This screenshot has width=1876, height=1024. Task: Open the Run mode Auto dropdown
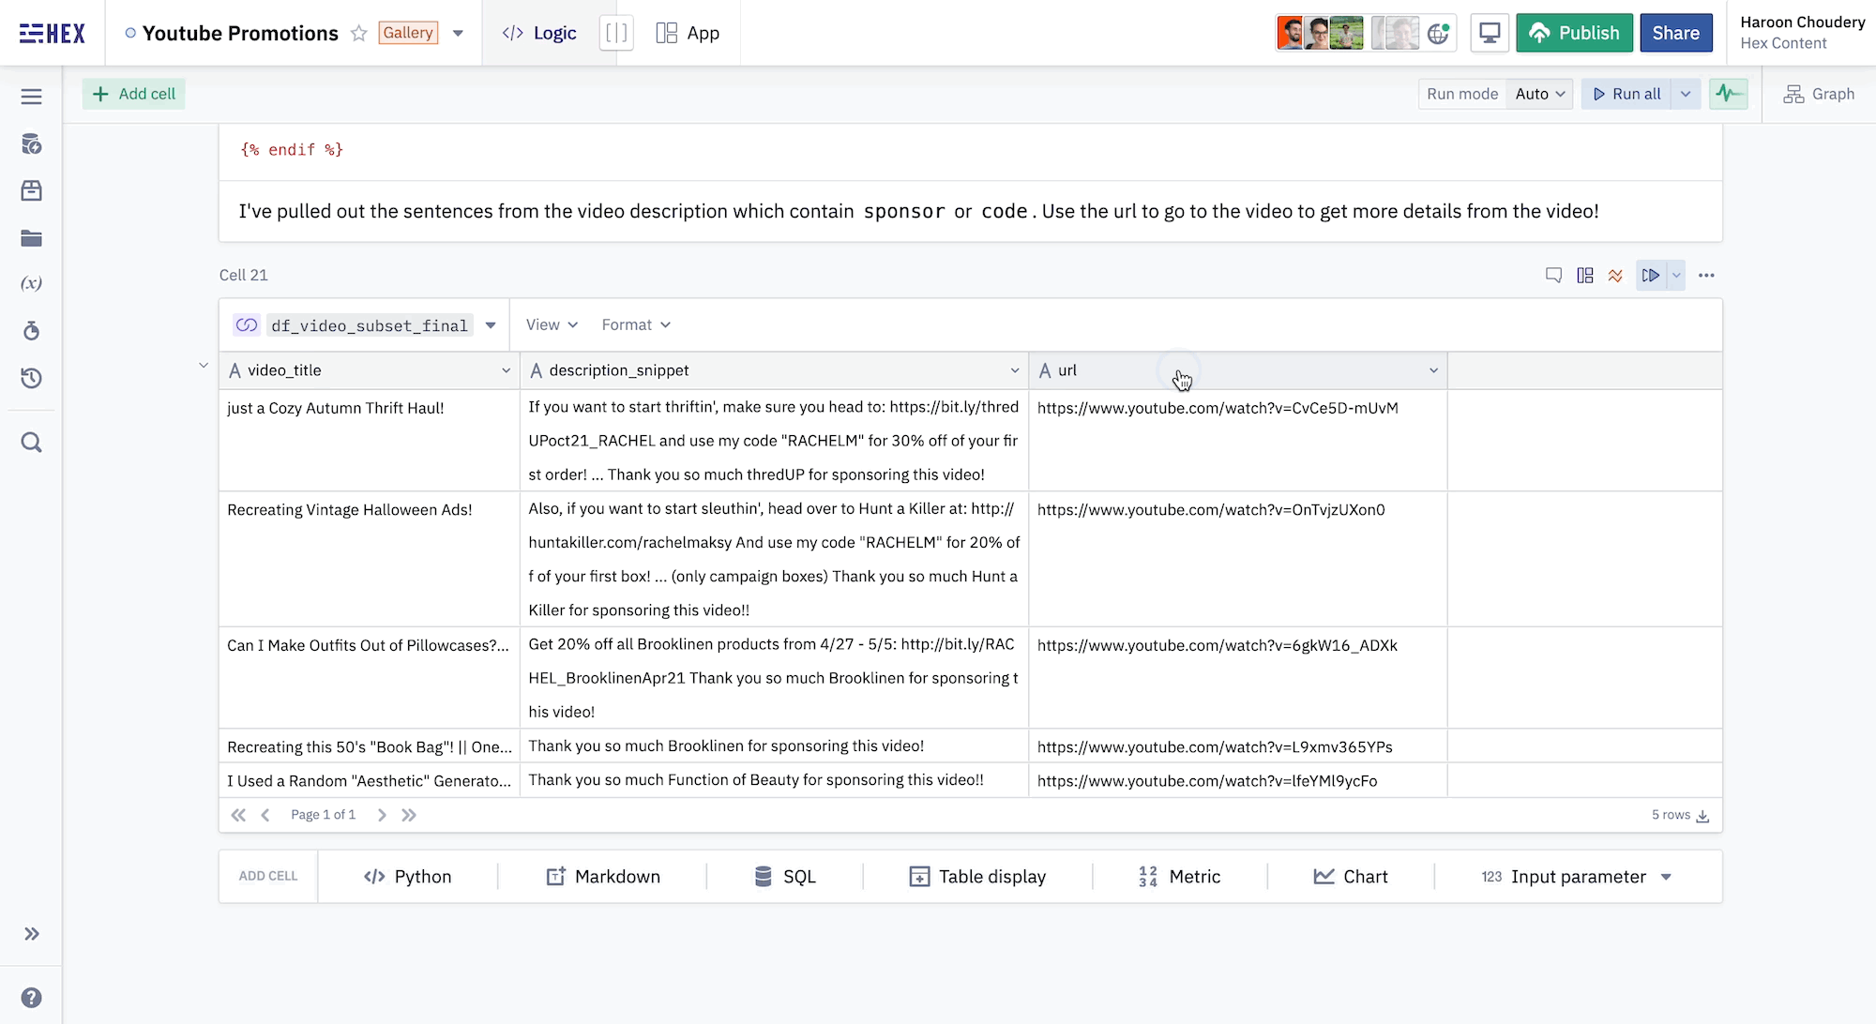[x=1539, y=94]
